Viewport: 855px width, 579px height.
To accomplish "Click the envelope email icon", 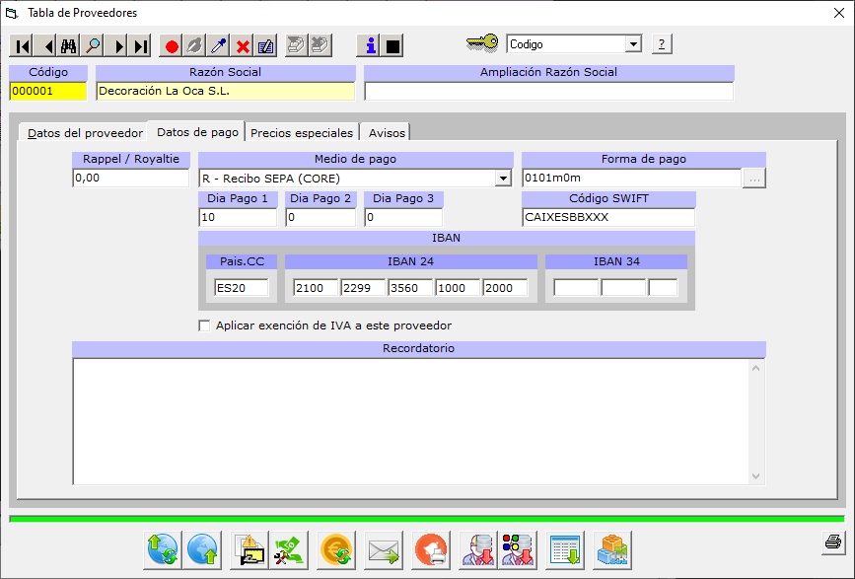I will point(384,549).
